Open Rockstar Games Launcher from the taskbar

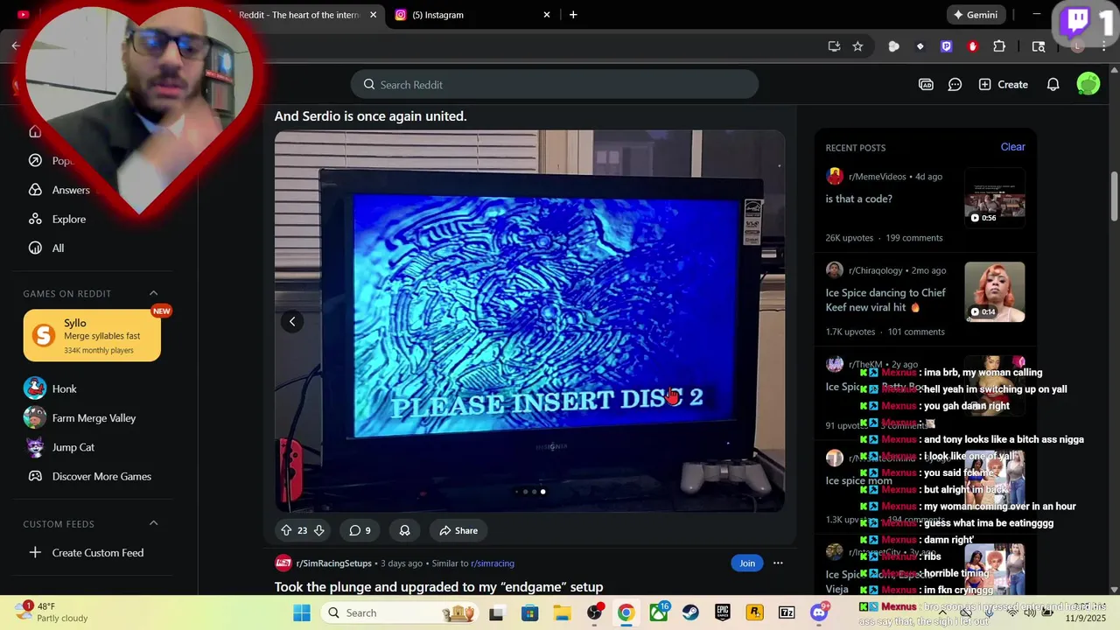754,612
